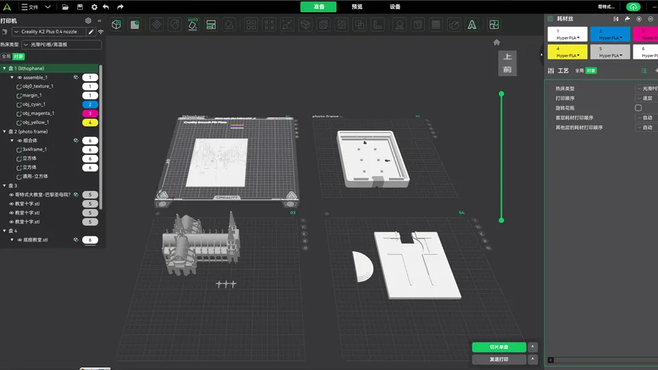The height and width of the screenshot is (370, 658).
Task: Select the support painting tool icon
Action: [400, 25]
